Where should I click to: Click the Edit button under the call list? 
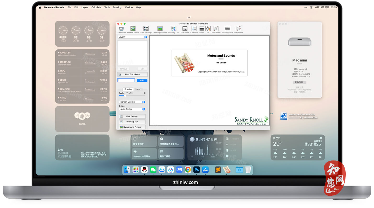tap(142, 69)
